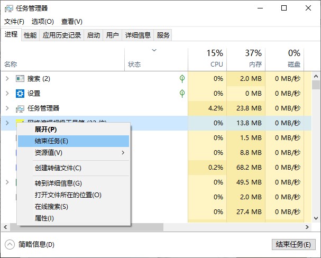Click the 27.4 MB memory value
The image size is (321, 258).
[249, 212]
